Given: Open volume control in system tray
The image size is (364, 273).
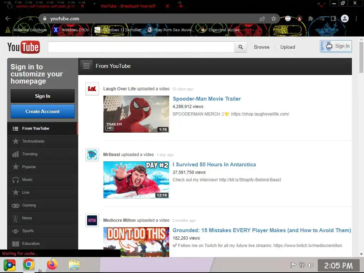Looking at the screenshot, I should click(311, 265).
